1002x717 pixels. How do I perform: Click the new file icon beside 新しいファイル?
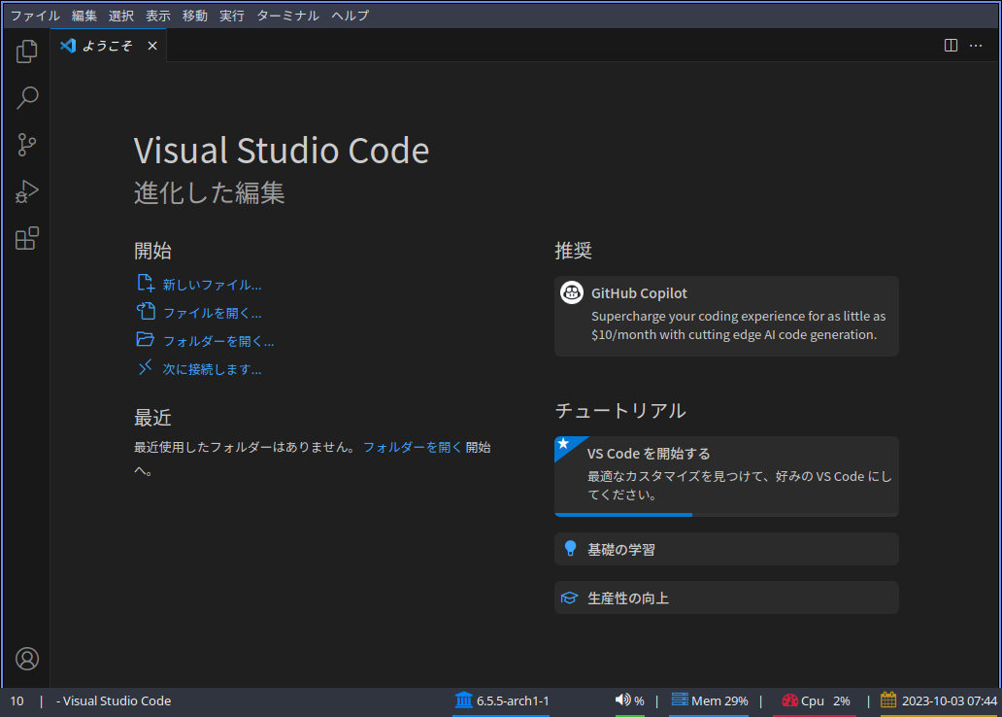click(x=146, y=283)
